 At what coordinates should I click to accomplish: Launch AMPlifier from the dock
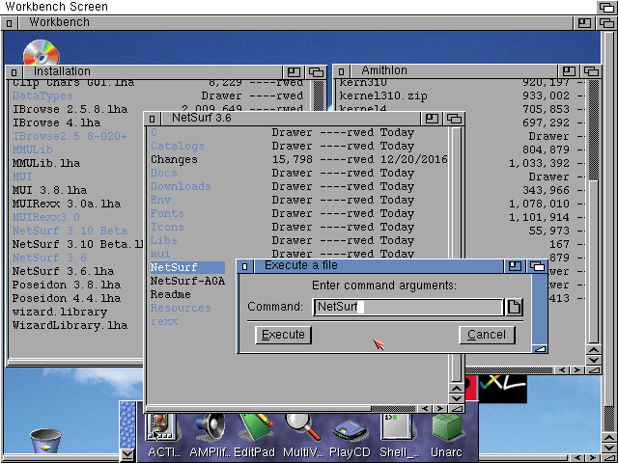click(x=211, y=435)
